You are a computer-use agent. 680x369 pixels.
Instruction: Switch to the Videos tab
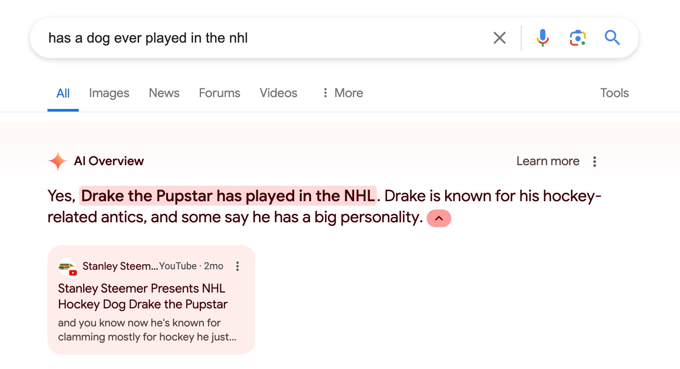click(x=278, y=93)
